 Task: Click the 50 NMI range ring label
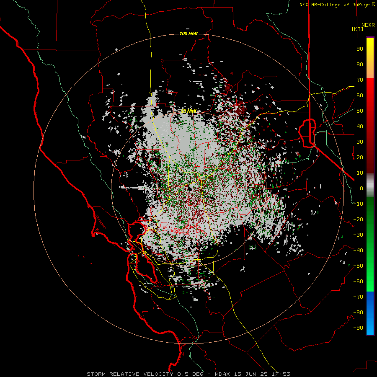click(189, 111)
